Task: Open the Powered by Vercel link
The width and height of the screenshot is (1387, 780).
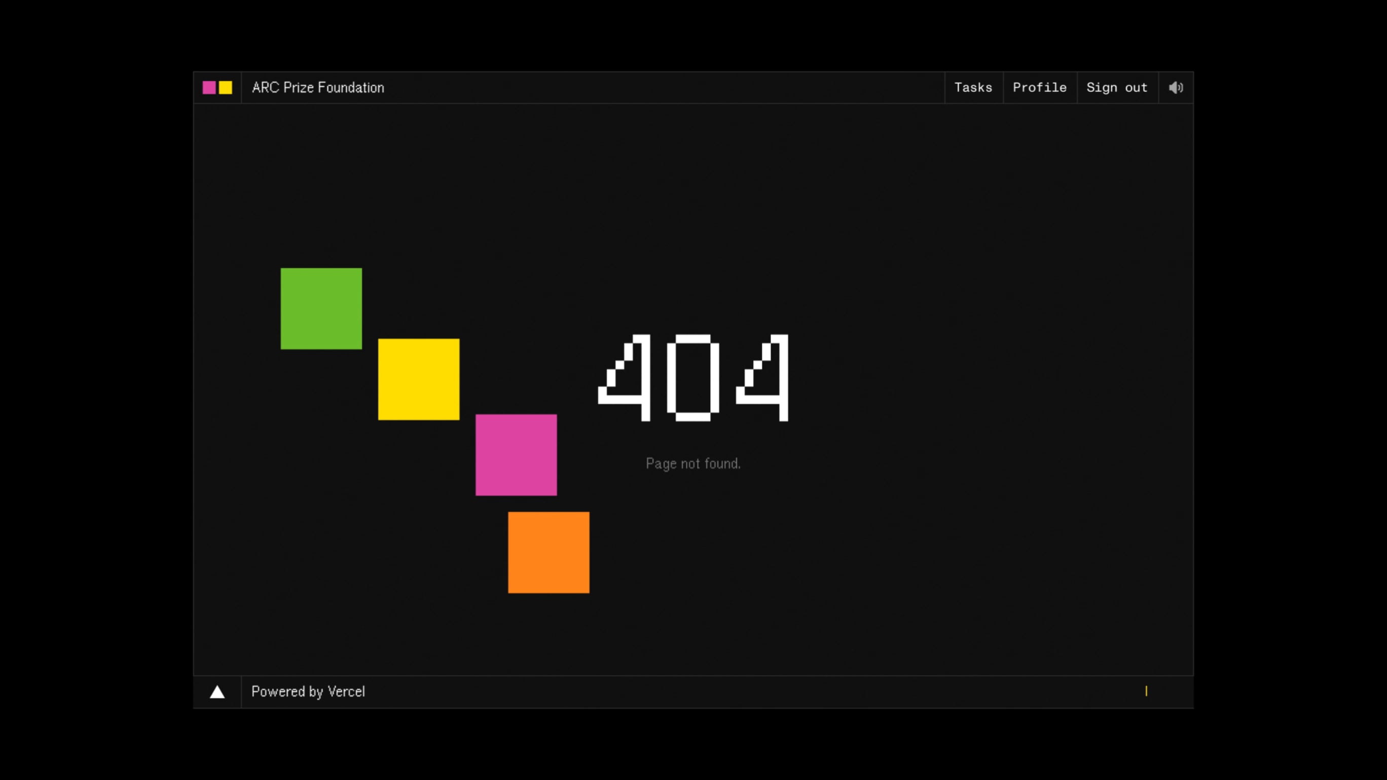Action: pyautogui.click(x=308, y=692)
